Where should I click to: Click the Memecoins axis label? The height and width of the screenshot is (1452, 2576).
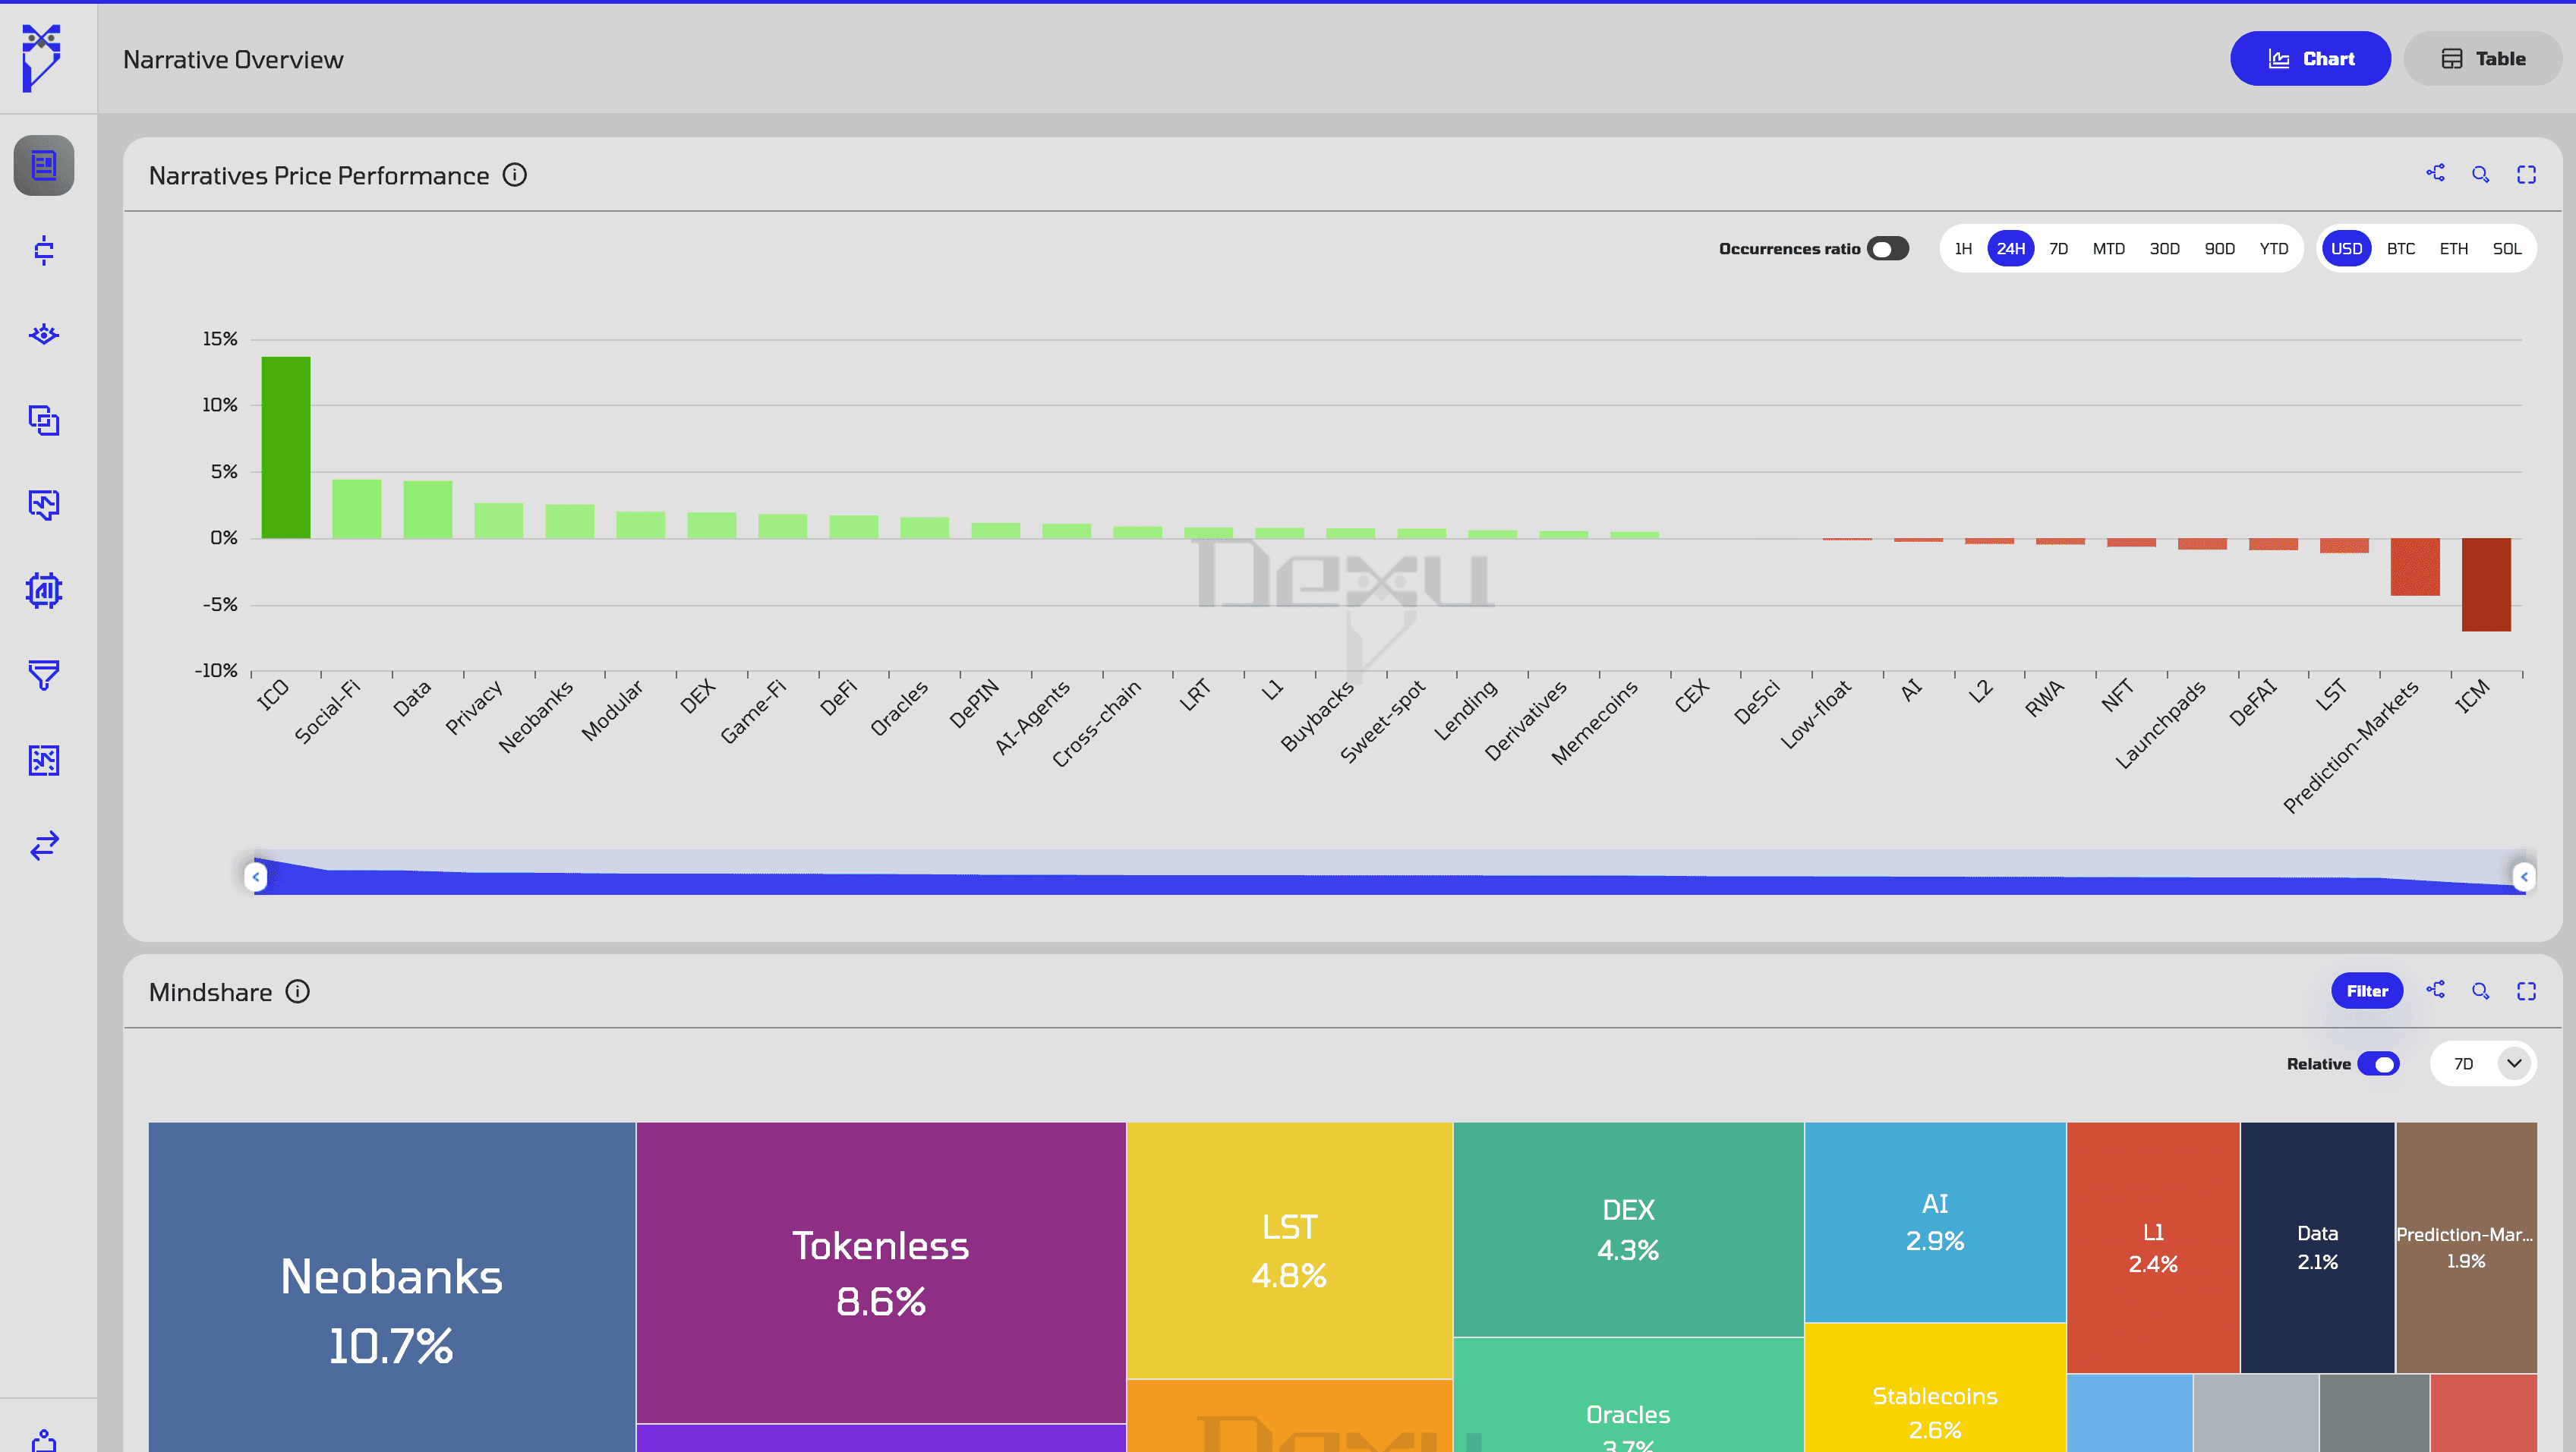1594,722
